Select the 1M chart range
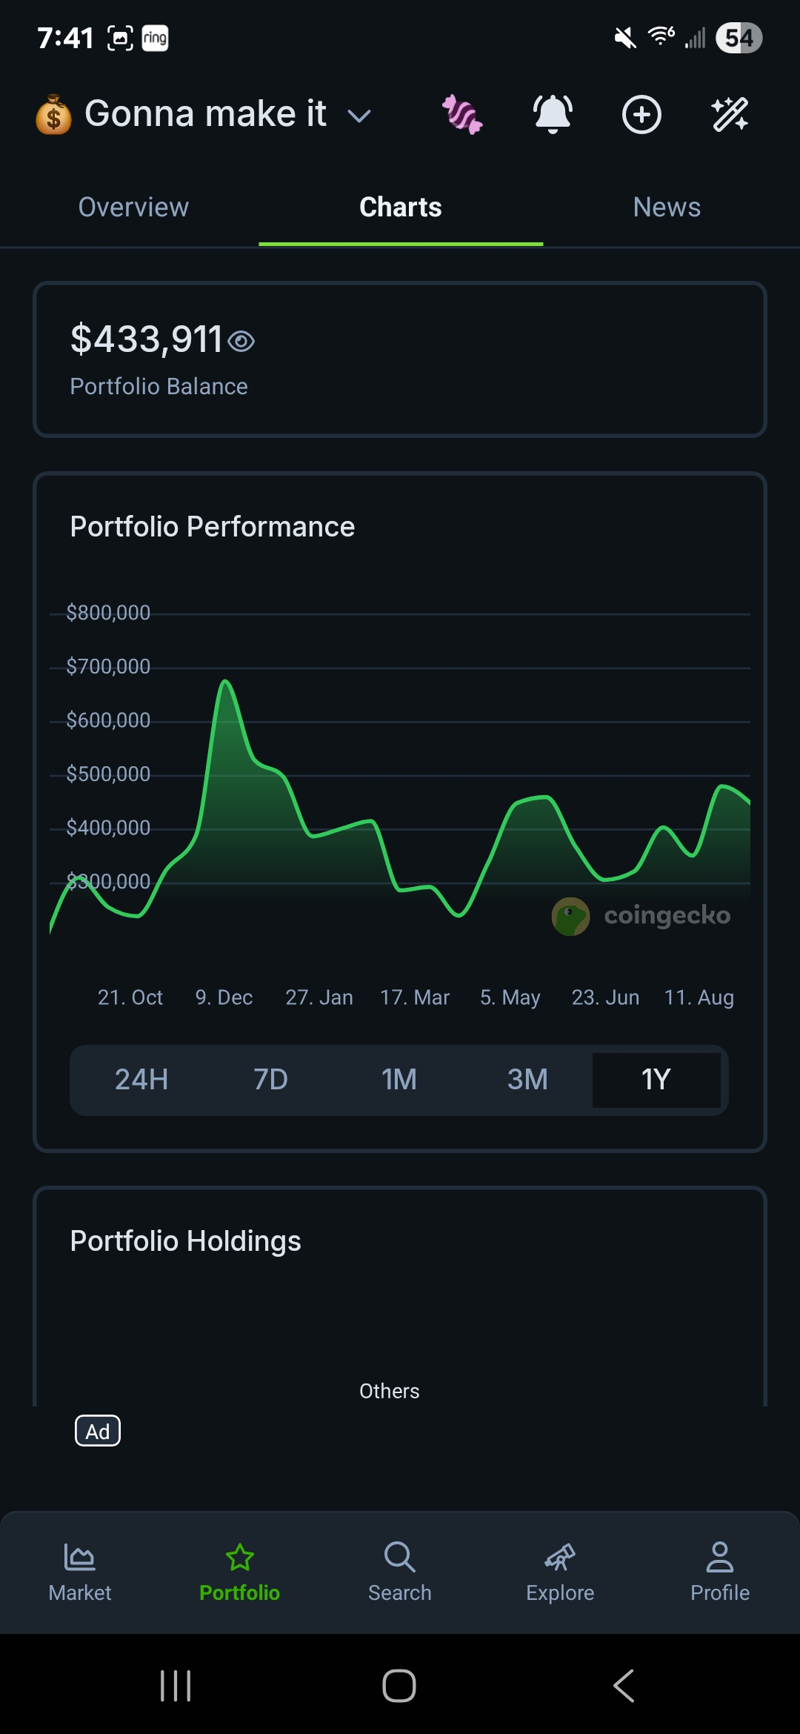The width and height of the screenshot is (800, 1734). pyautogui.click(x=399, y=1080)
